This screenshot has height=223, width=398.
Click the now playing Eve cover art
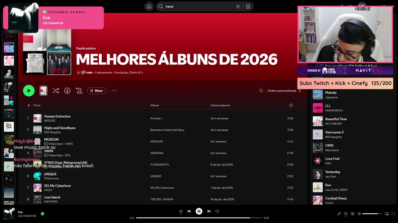coord(9,214)
